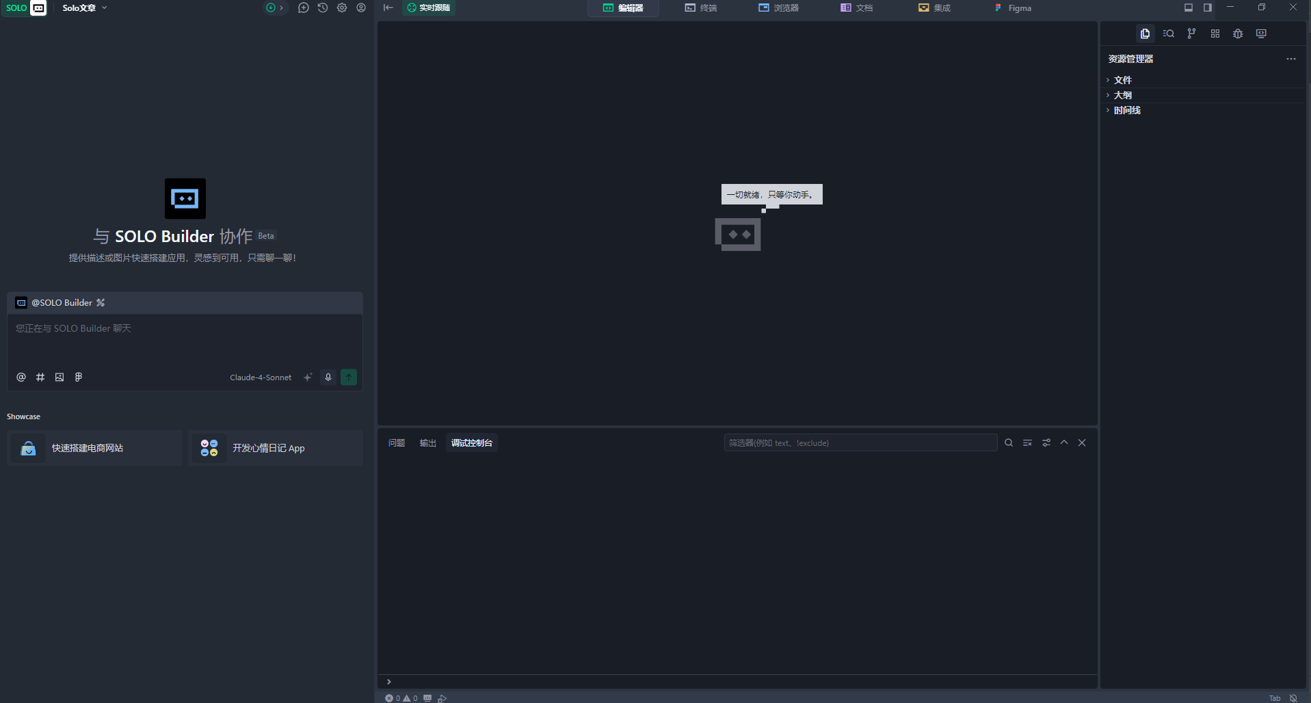Click the sparkle prompt optimize icon
Viewport: 1311px width, 703px height.
click(x=308, y=377)
